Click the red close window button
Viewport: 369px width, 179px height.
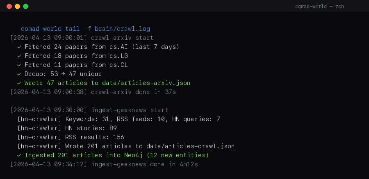coord(9,7)
